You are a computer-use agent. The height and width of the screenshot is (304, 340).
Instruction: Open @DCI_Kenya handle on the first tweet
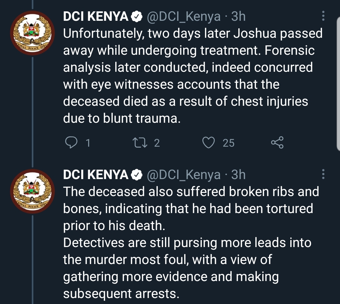(x=184, y=17)
